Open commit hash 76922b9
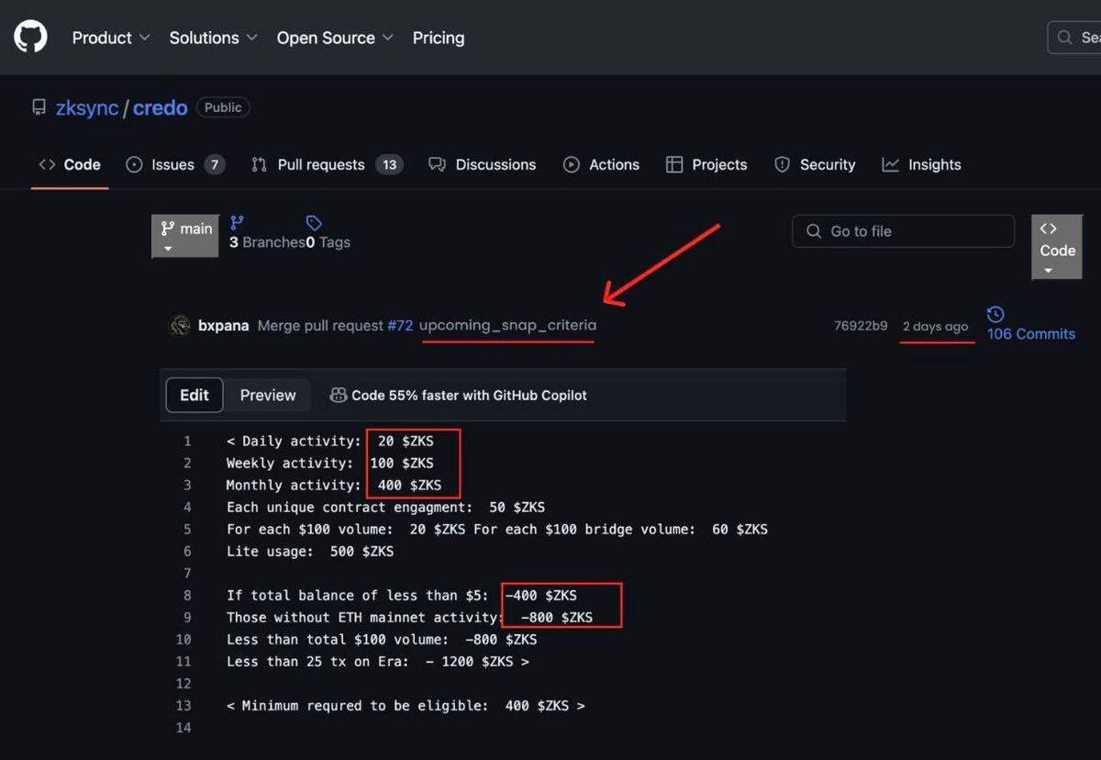Image resolution: width=1101 pixels, height=760 pixels. [x=861, y=326]
